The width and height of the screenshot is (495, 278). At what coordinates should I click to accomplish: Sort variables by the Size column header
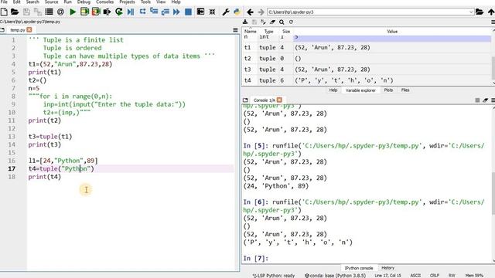coord(286,32)
